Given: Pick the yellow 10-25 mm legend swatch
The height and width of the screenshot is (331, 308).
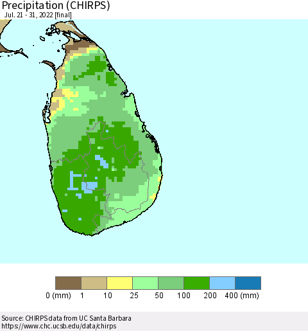Looking at the screenshot, I should click(x=119, y=283).
